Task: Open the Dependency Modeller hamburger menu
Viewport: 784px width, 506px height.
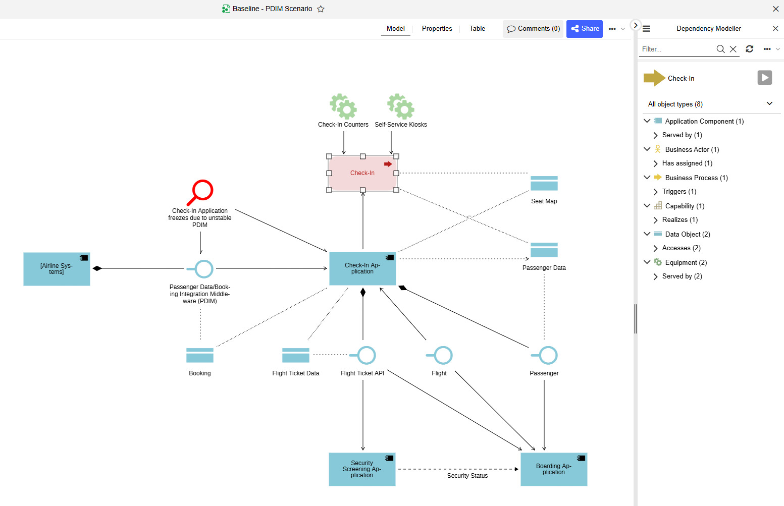Action: [646, 29]
